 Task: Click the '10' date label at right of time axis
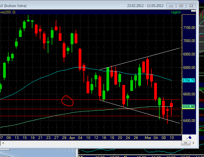click(172, 137)
